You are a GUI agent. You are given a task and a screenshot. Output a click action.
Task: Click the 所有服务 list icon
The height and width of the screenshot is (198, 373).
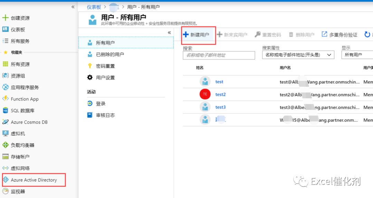point(5,41)
